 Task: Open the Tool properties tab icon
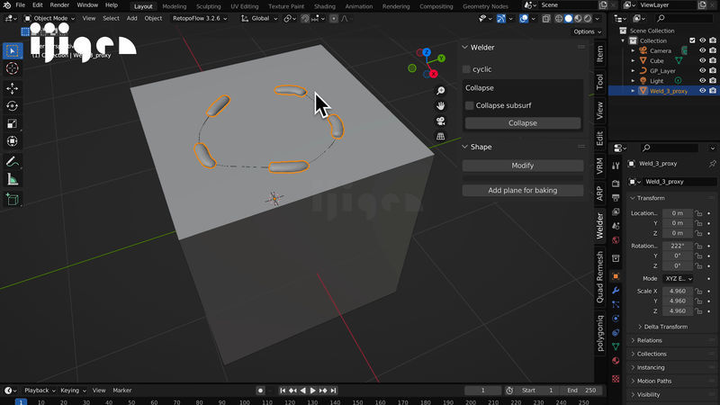pos(616,166)
